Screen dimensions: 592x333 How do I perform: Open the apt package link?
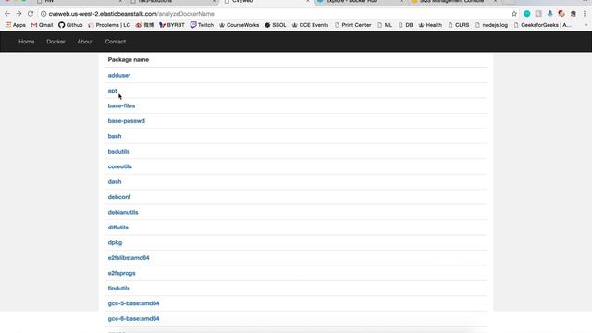(113, 91)
